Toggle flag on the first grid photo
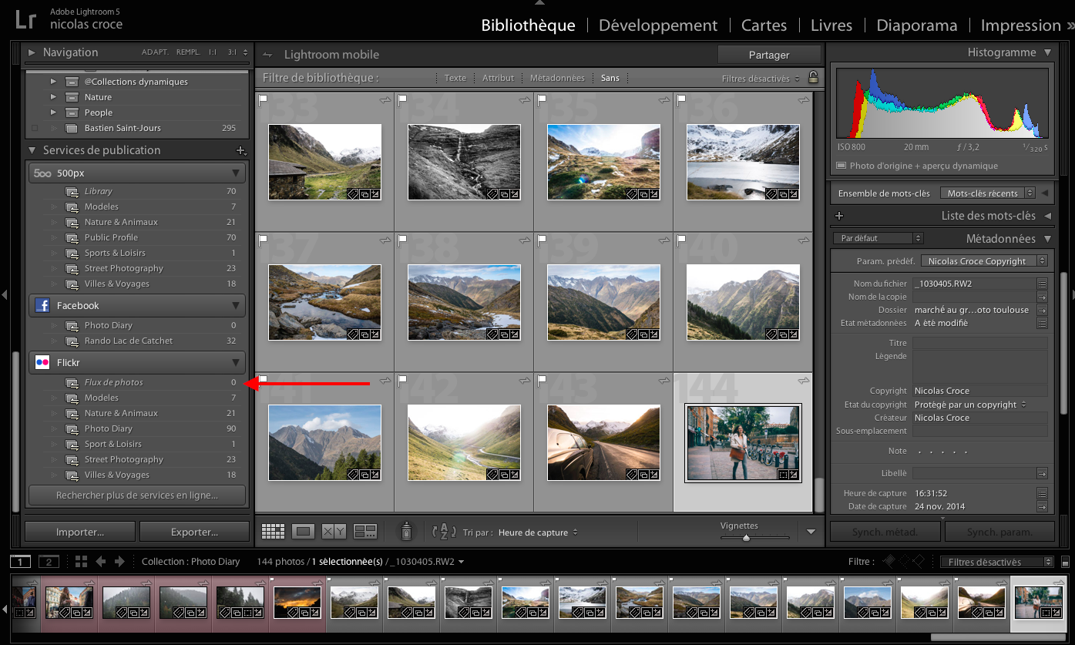The image size is (1075, 645). 263,99
